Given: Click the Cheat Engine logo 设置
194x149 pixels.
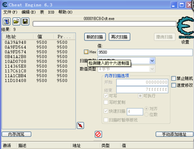Looking at the screenshot, I should click(x=185, y=30).
